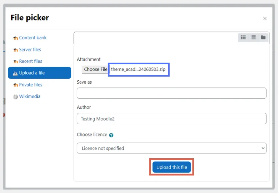Open the Recent files repository
278x193 pixels.
(30, 61)
